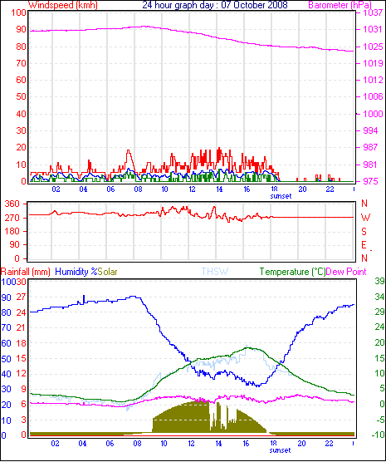
Task: Click the 'Barometer (hPa)' axis title
Action: 340,5
